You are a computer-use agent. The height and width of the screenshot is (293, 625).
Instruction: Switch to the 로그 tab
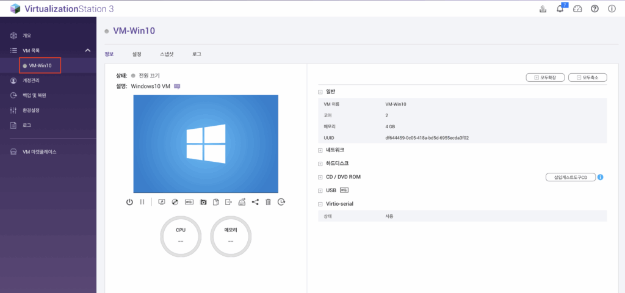click(x=197, y=54)
